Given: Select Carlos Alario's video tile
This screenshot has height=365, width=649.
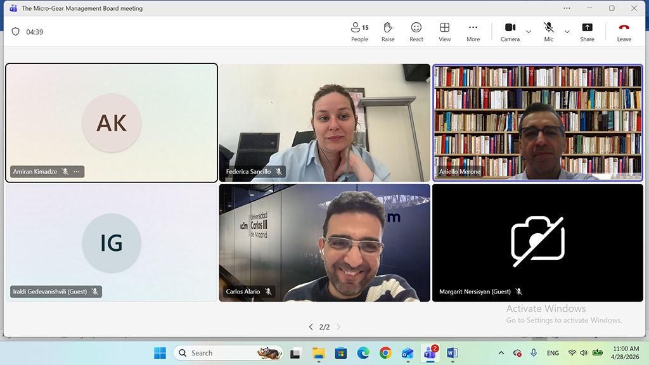Looking at the screenshot, I should (324, 243).
